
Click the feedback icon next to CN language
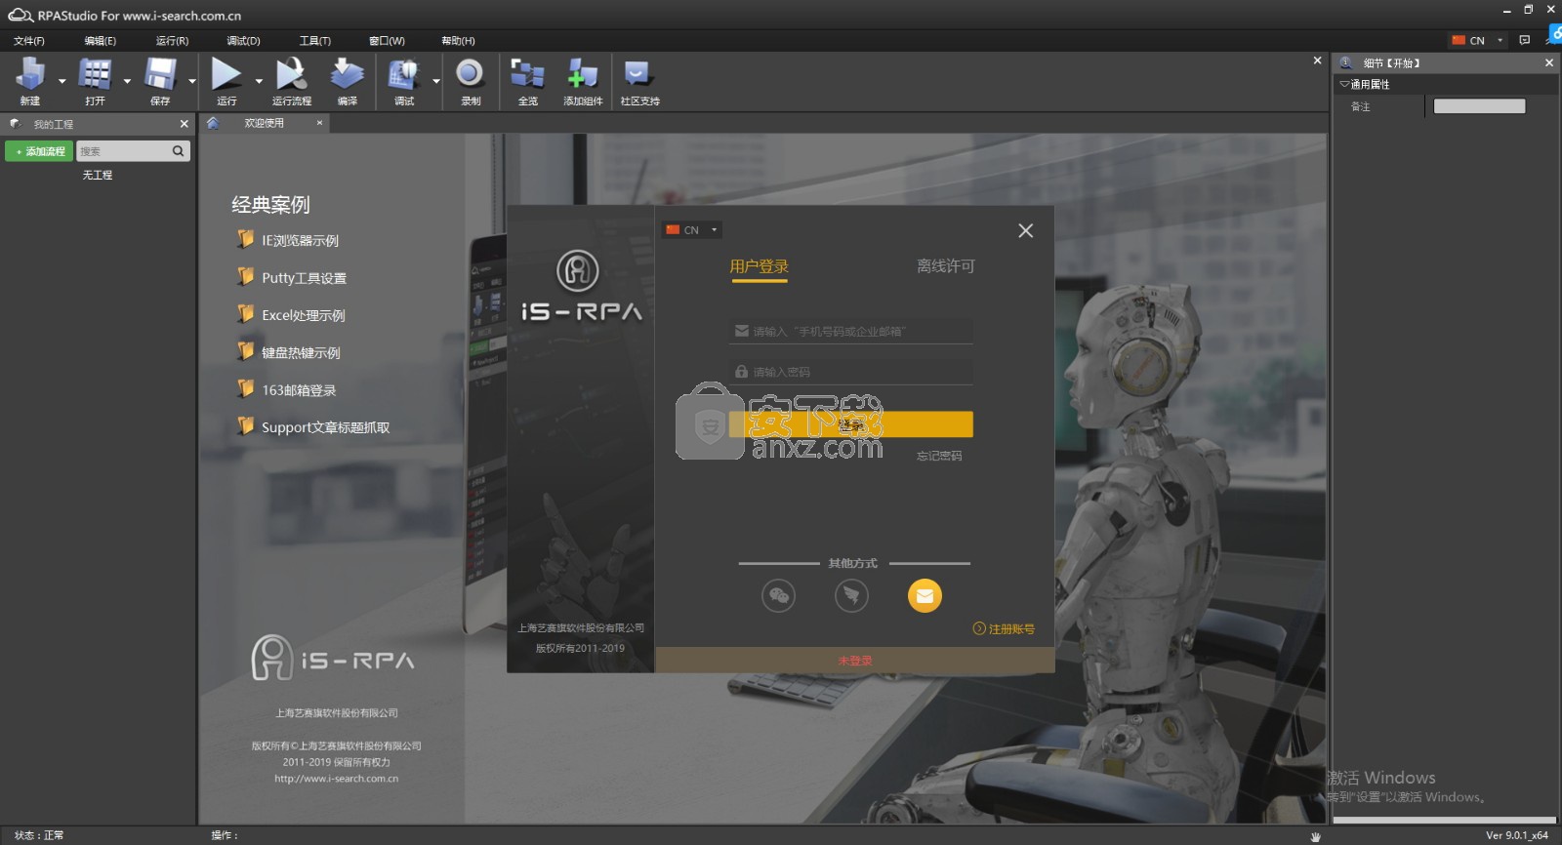tap(1525, 40)
